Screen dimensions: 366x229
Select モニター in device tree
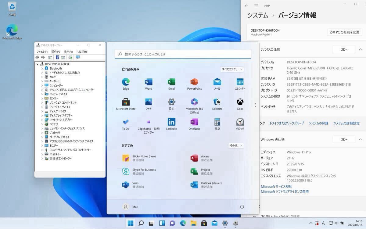pyautogui.click(x=54, y=145)
